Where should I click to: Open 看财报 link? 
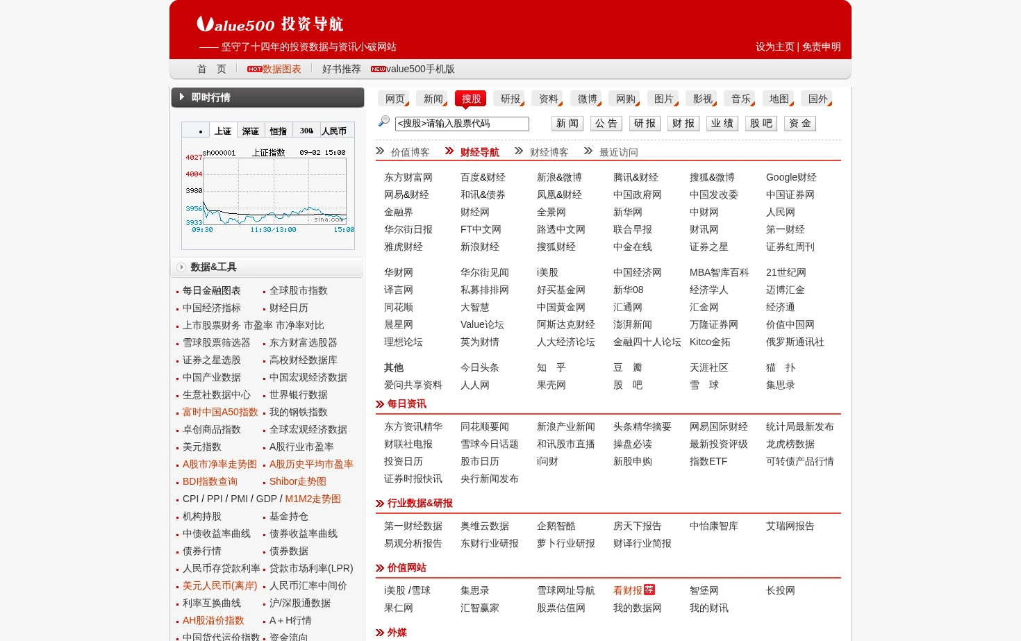(x=628, y=590)
